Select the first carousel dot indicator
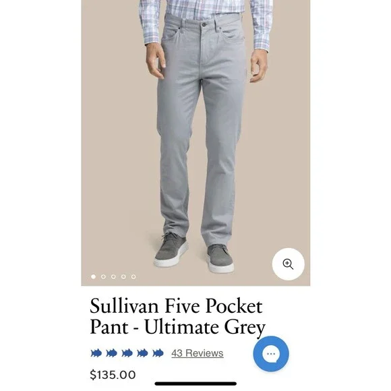The image size is (391, 391). click(x=93, y=276)
